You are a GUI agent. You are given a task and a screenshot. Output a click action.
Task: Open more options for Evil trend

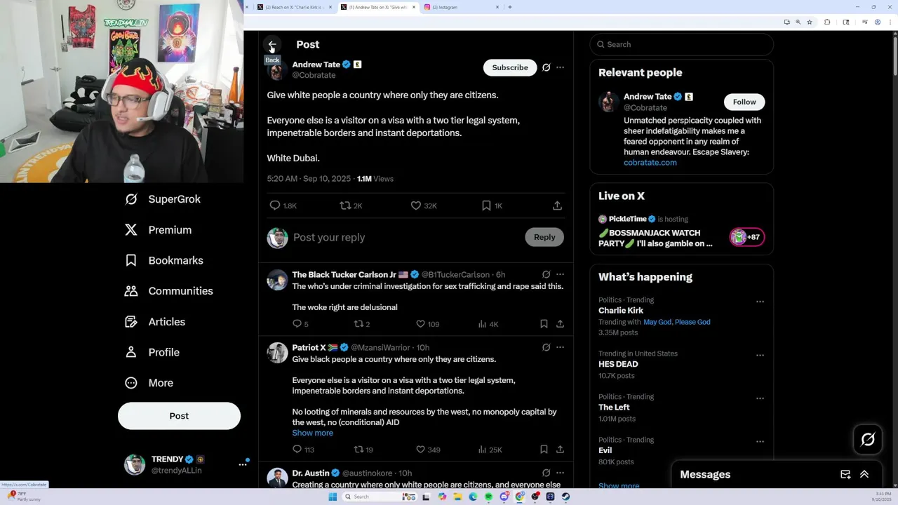coord(760,442)
